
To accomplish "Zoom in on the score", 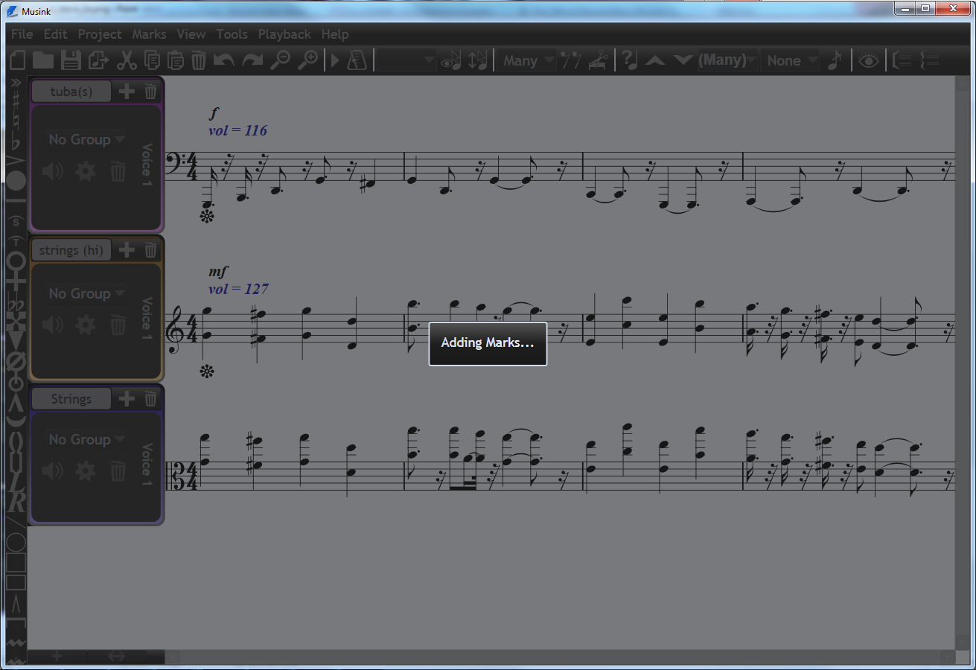I will click(310, 60).
